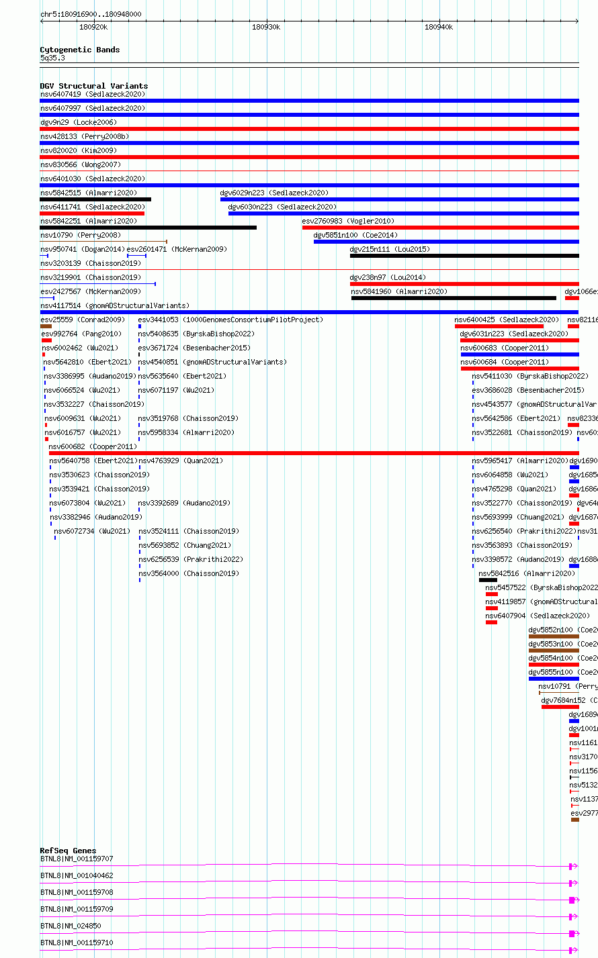Viewport: 598px width, 958px height.
Task: Select esv3441053 (1000GenomesConsortiumPilotProject) label
Action: click(230, 320)
